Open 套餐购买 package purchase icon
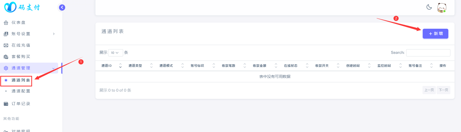 pos(6,57)
